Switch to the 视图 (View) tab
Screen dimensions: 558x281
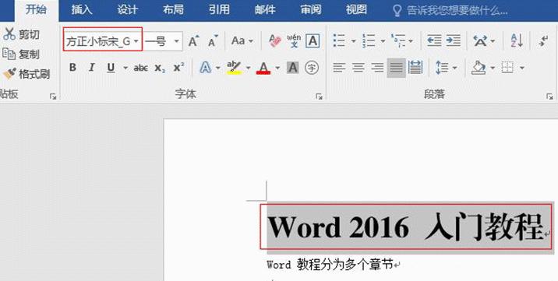tap(356, 10)
